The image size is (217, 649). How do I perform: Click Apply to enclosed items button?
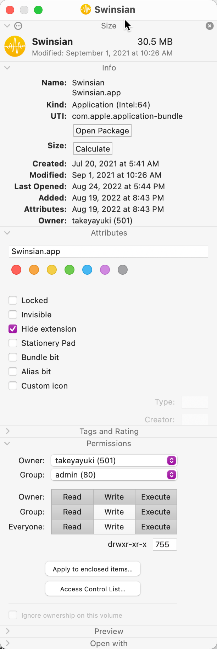coord(93,569)
